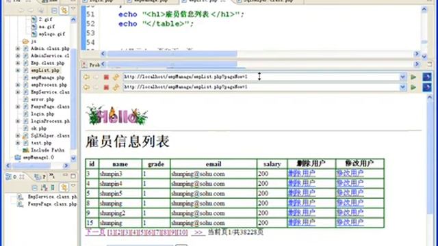Click the code editor scroll right arrow
438x246 pixels.
(417, 54)
